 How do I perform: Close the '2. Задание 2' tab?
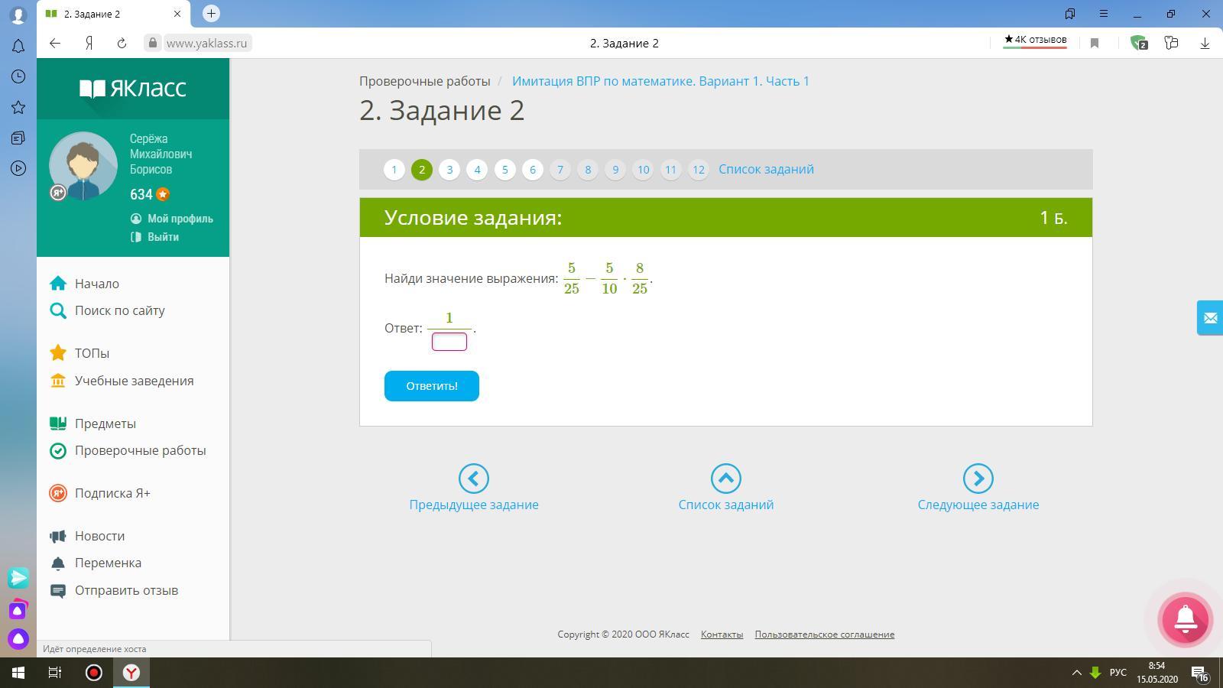pyautogui.click(x=177, y=14)
